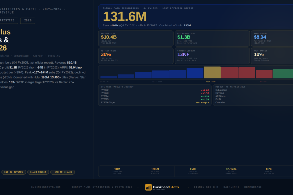
Task: Click the red 'Decline' chart label
Action: click(263, 82)
